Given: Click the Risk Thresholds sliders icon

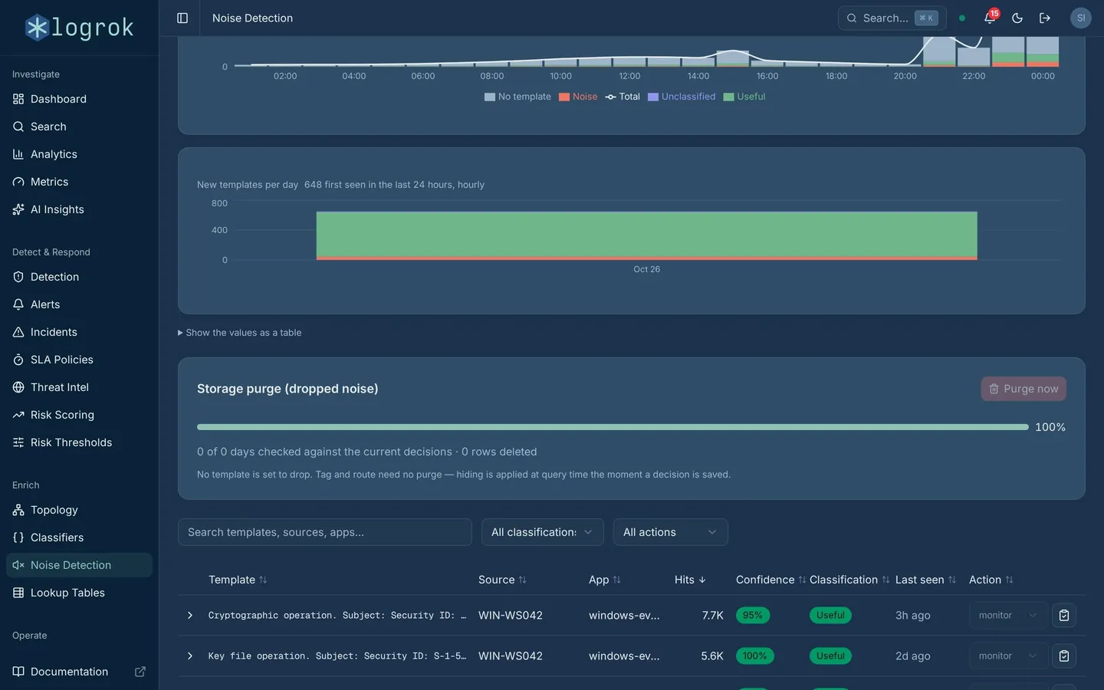Looking at the screenshot, I should (18, 442).
